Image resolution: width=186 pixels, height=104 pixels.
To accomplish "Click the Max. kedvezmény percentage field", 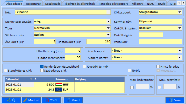I will tap(142, 87).
